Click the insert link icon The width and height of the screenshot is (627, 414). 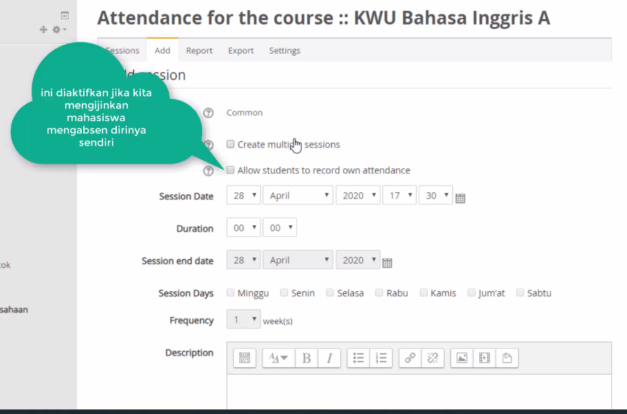pos(410,358)
